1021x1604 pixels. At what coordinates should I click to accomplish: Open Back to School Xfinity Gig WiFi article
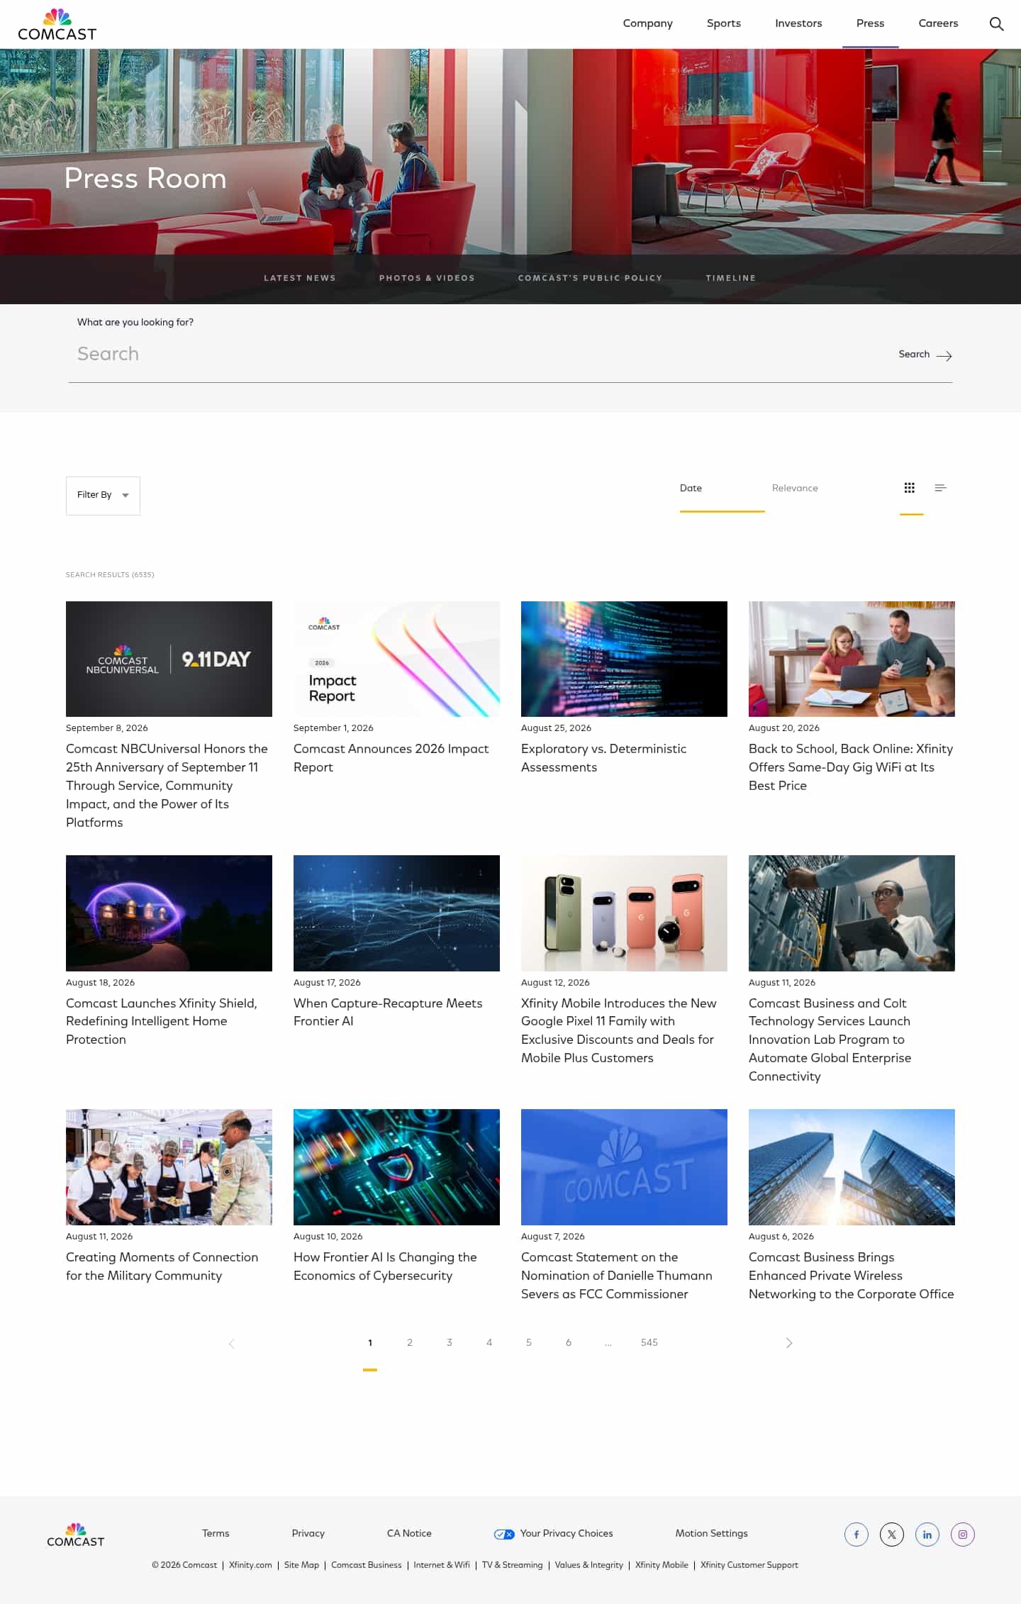point(851,767)
